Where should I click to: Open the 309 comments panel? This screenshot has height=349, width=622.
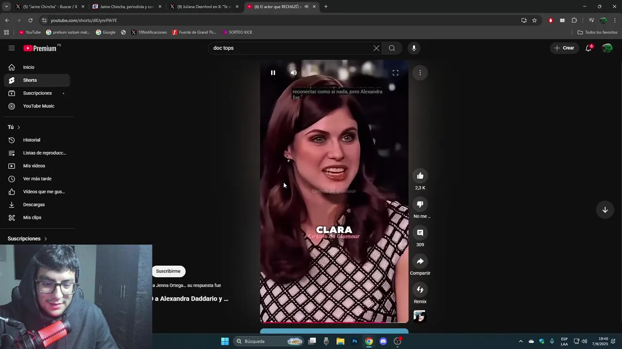(x=420, y=233)
